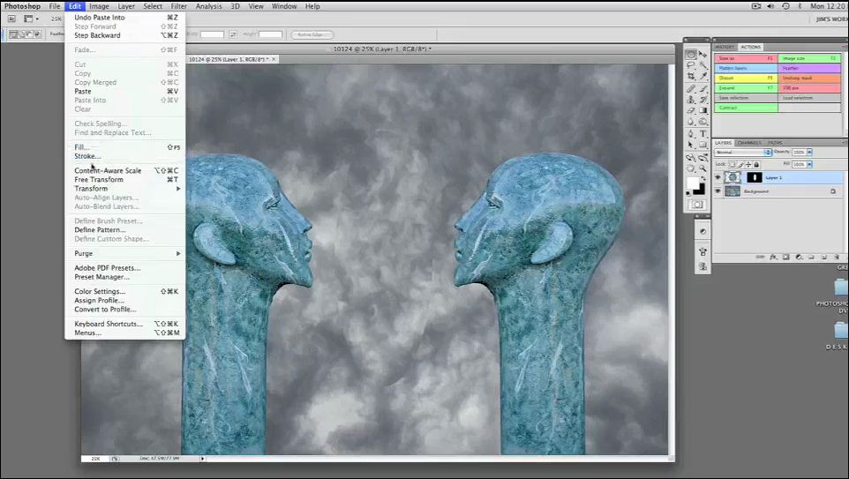The image size is (849, 479).
Task: Select the Rectangle shape tool
Action: 703,145
